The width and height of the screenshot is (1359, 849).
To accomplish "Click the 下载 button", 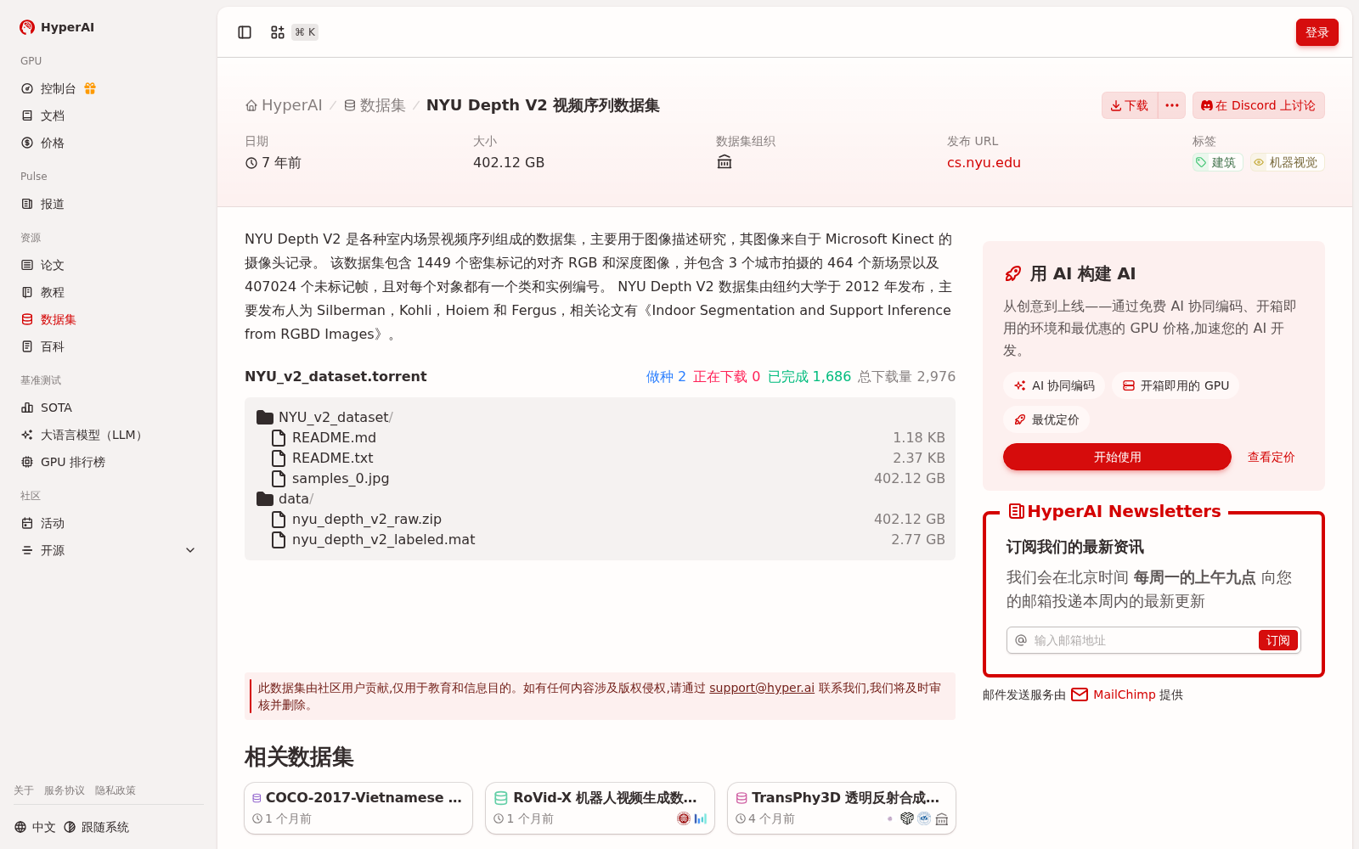I will [1130, 105].
